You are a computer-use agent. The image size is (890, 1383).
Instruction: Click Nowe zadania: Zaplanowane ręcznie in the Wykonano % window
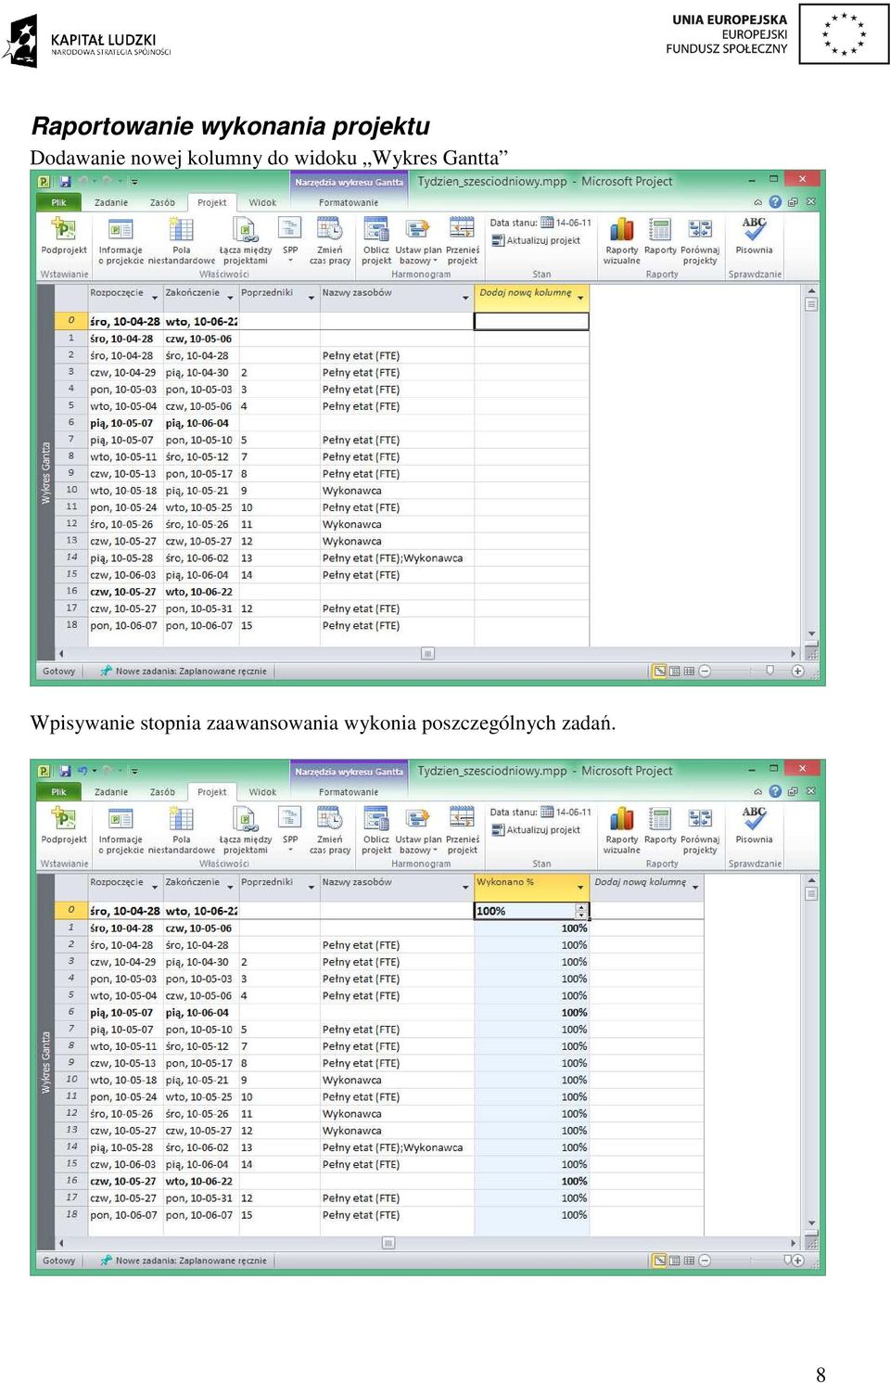click(x=184, y=1261)
